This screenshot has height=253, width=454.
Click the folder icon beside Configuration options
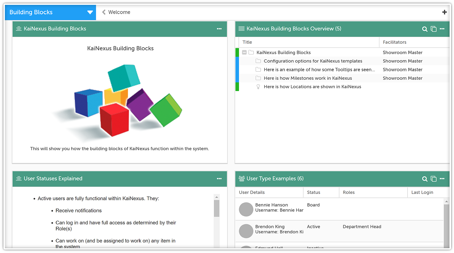point(258,61)
